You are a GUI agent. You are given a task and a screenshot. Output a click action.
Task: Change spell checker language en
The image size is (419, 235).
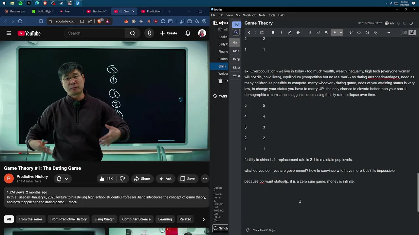(389, 23)
